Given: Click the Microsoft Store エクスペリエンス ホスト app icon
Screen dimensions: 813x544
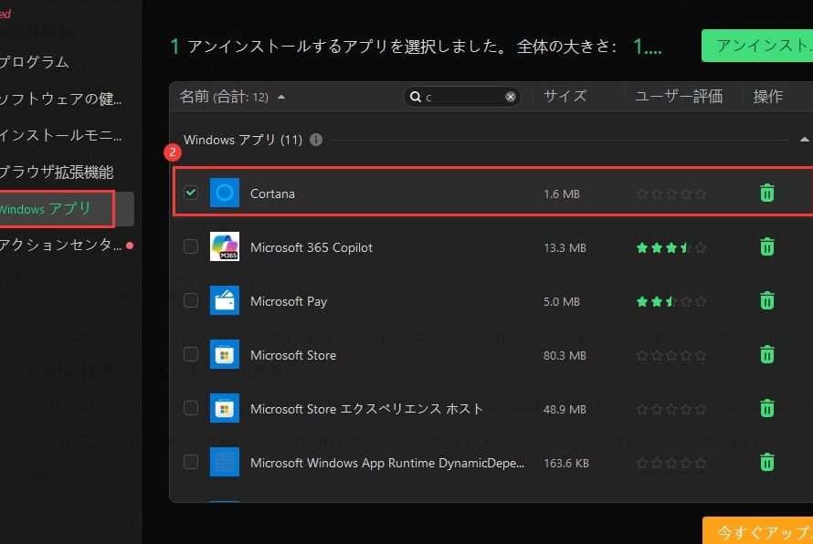Looking at the screenshot, I should click(225, 408).
